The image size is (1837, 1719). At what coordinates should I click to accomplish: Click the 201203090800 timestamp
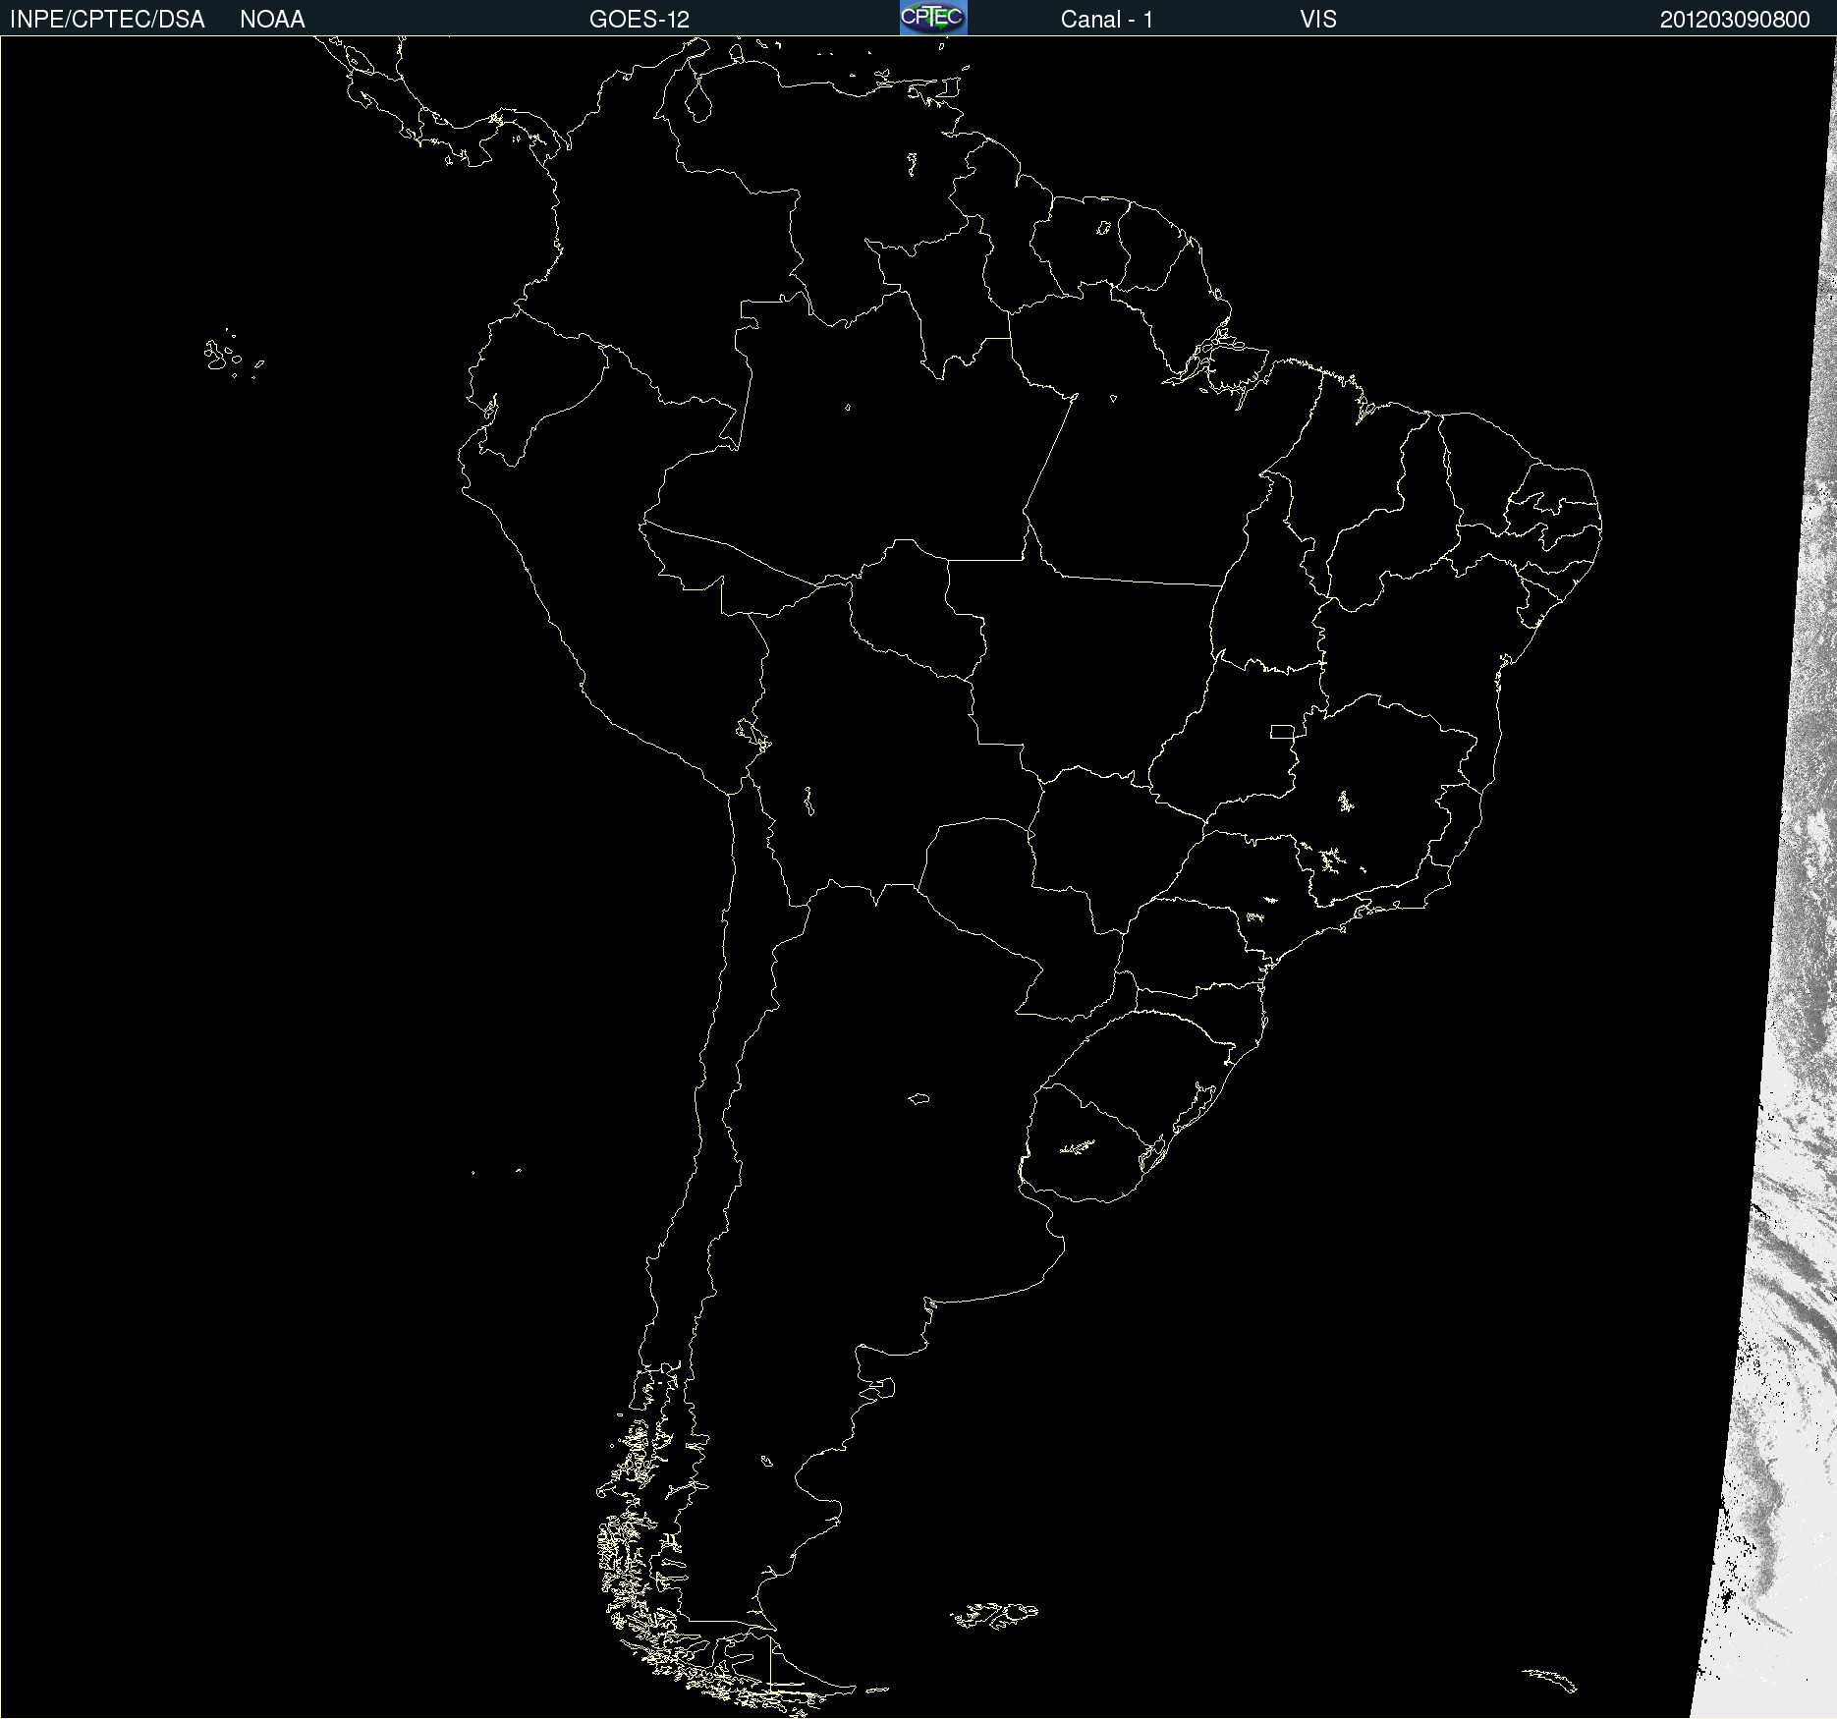1735,20
